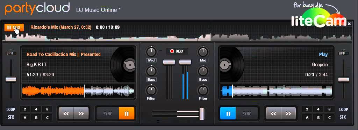Rewind the left deck track

(x=66, y=113)
